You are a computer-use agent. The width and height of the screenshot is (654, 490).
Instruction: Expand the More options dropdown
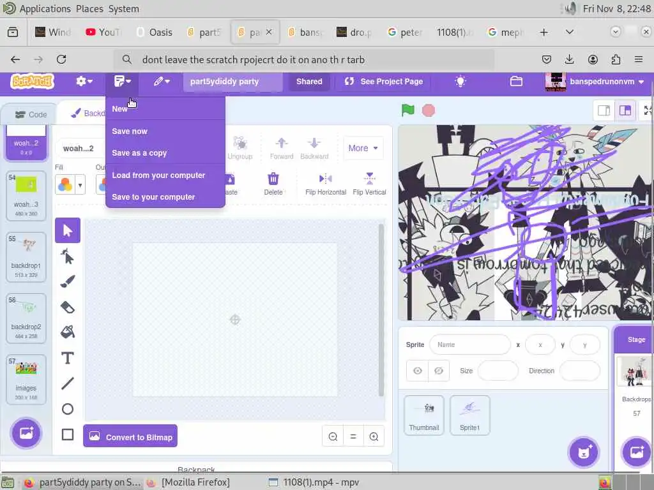tap(363, 148)
